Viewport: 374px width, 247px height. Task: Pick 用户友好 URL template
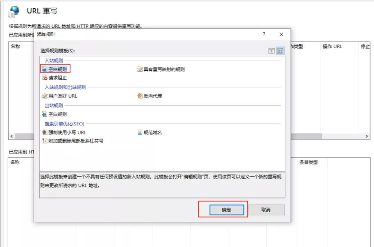click(x=60, y=96)
